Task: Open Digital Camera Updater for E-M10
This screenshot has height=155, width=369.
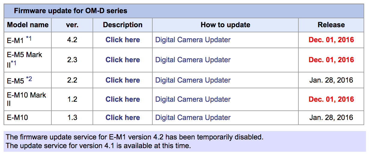Action: click(x=193, y=118)
